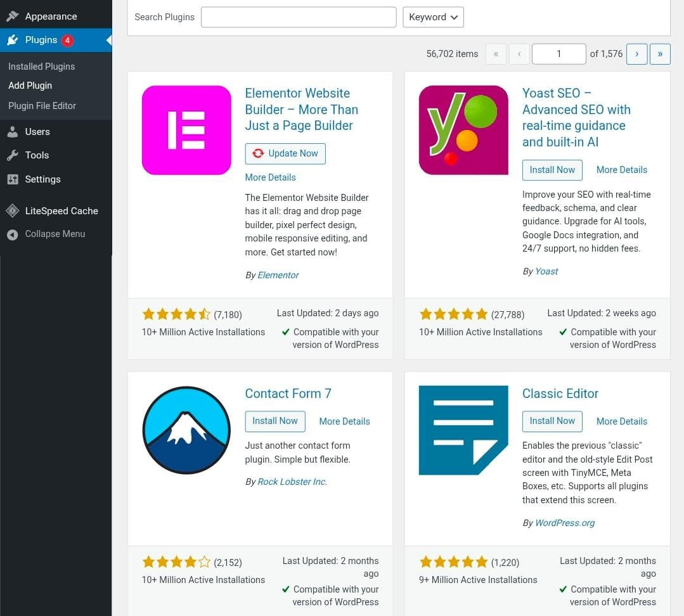Click the Users icon in sidebar
Screen dimensions: 684x616
click(13, 132)
